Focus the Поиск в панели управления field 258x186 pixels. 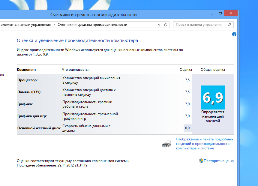(203, 25)
